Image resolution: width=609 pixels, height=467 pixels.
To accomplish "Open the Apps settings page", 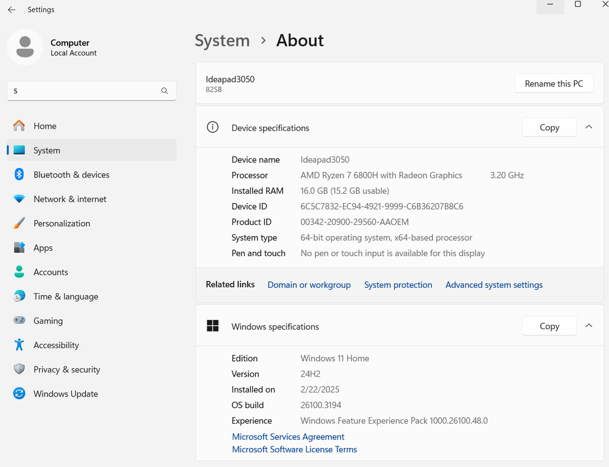I will click(92, 248).
